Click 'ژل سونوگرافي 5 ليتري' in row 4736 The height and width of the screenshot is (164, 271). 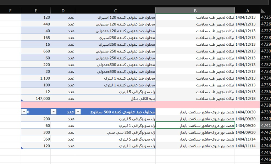coord(115,92)
